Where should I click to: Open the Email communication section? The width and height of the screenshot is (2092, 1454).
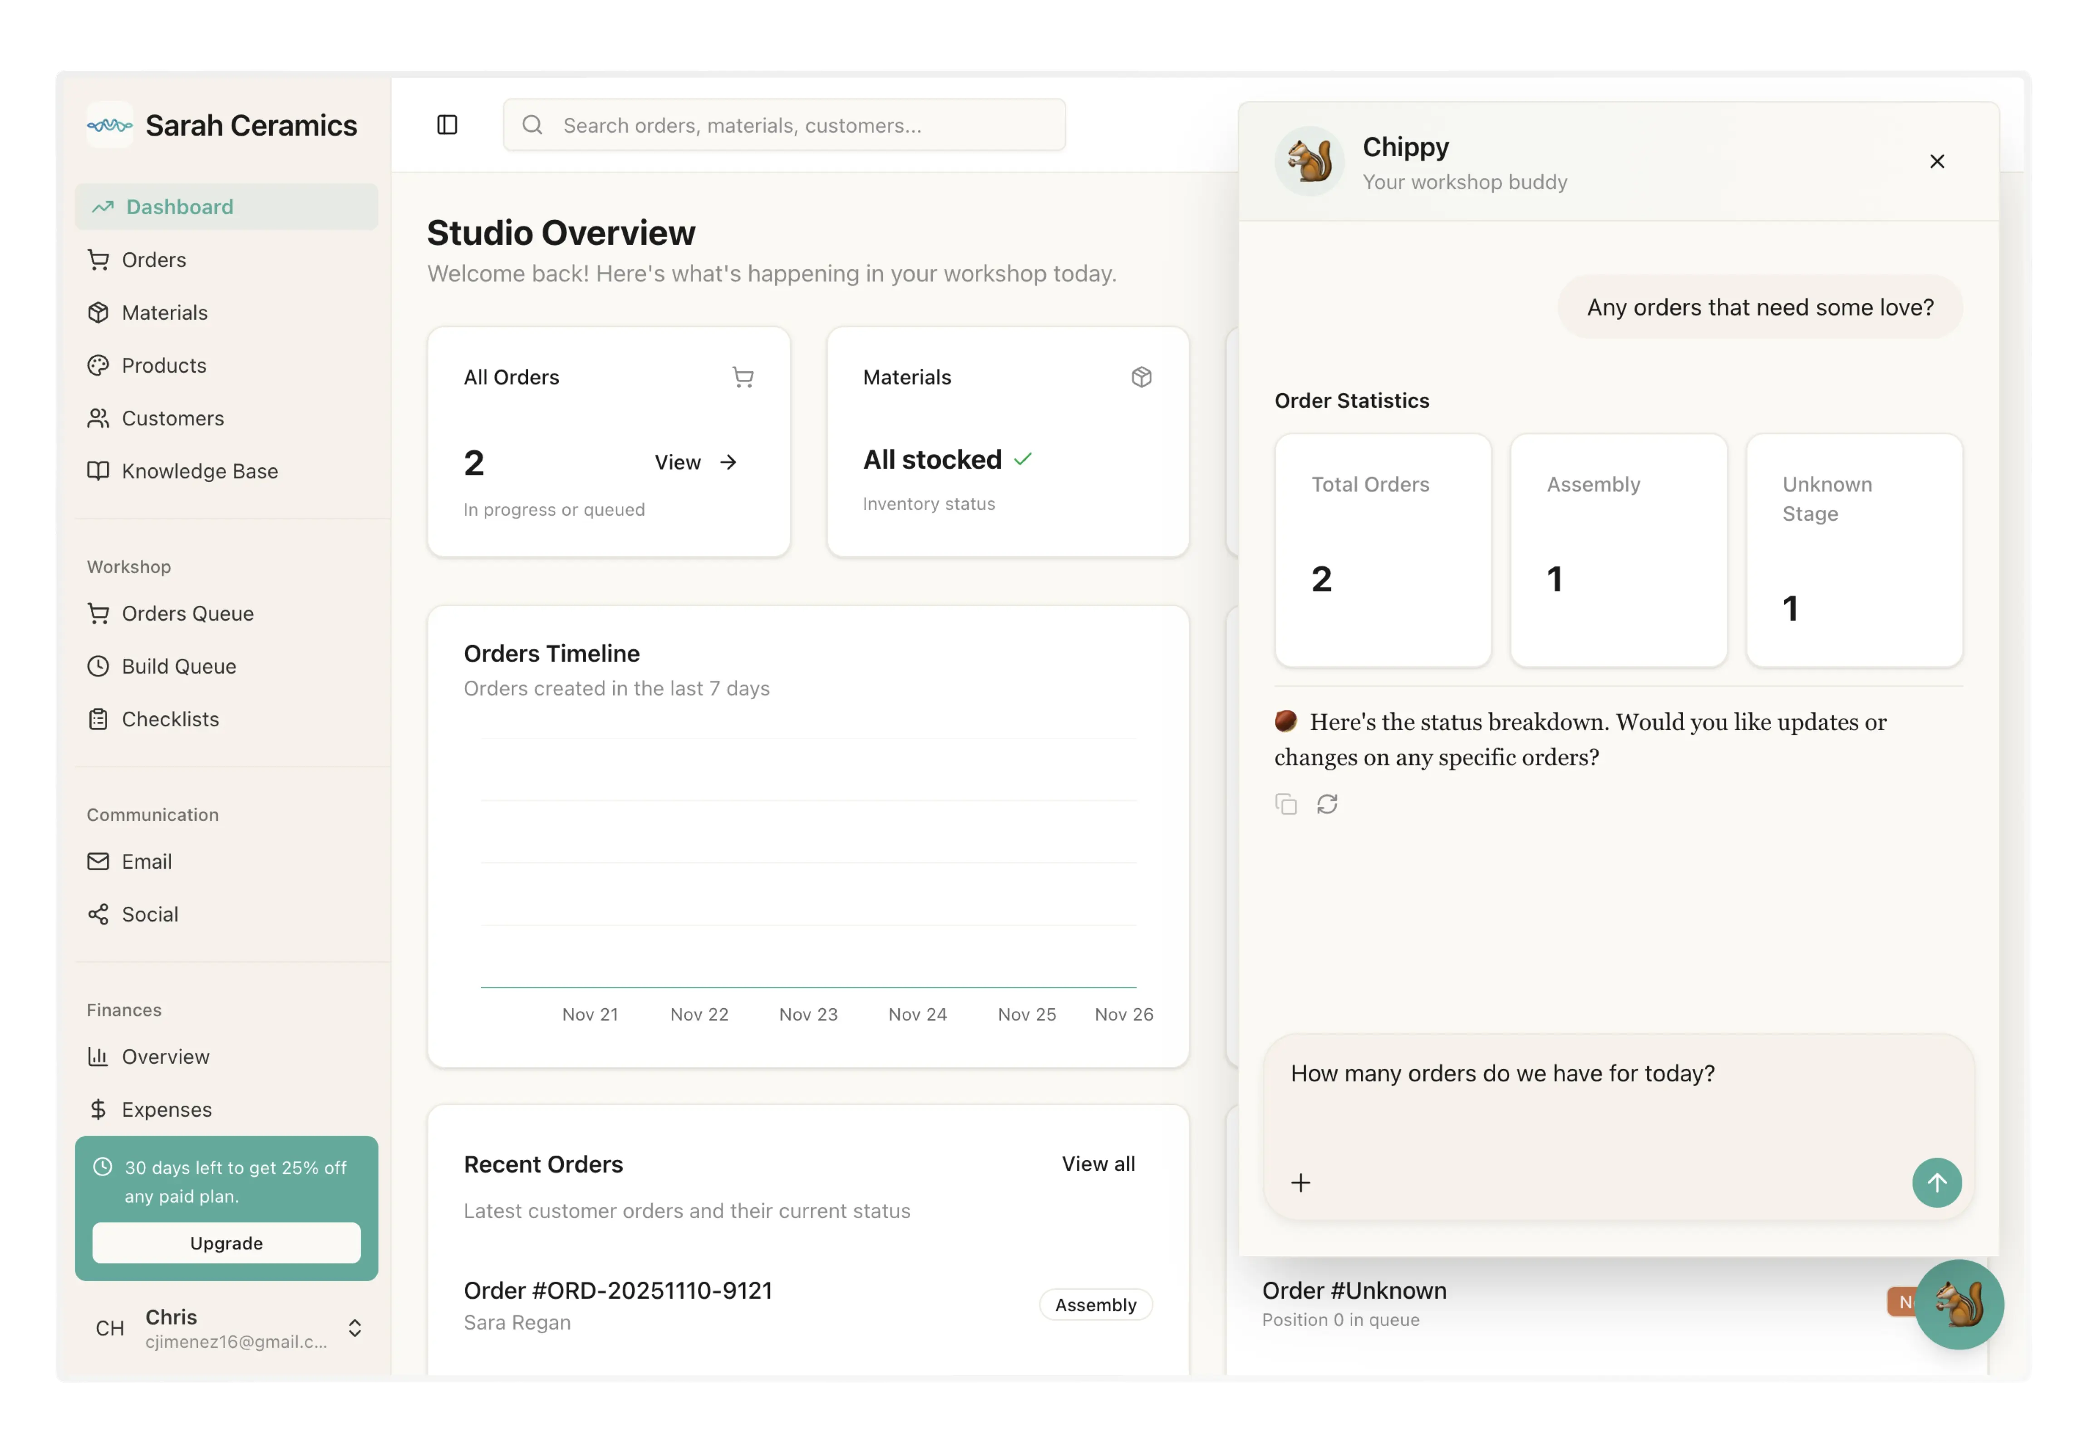147,861
